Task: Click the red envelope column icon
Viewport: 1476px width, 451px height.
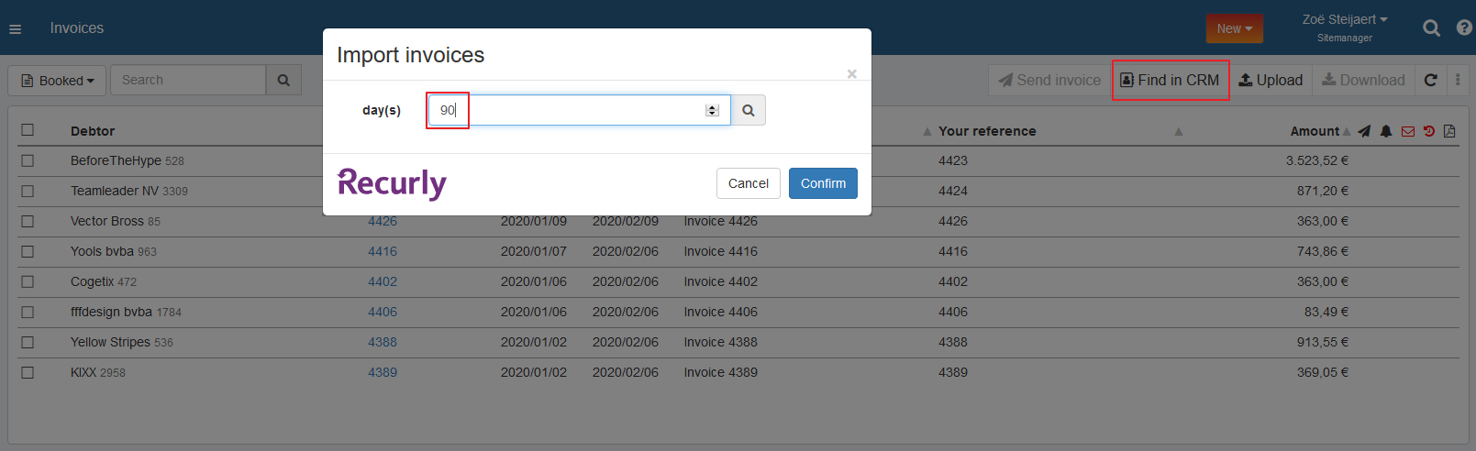Action: click(x=1408, y=131)
